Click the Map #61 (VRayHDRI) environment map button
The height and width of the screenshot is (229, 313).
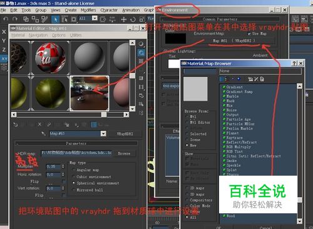click(x=233, y=41)
